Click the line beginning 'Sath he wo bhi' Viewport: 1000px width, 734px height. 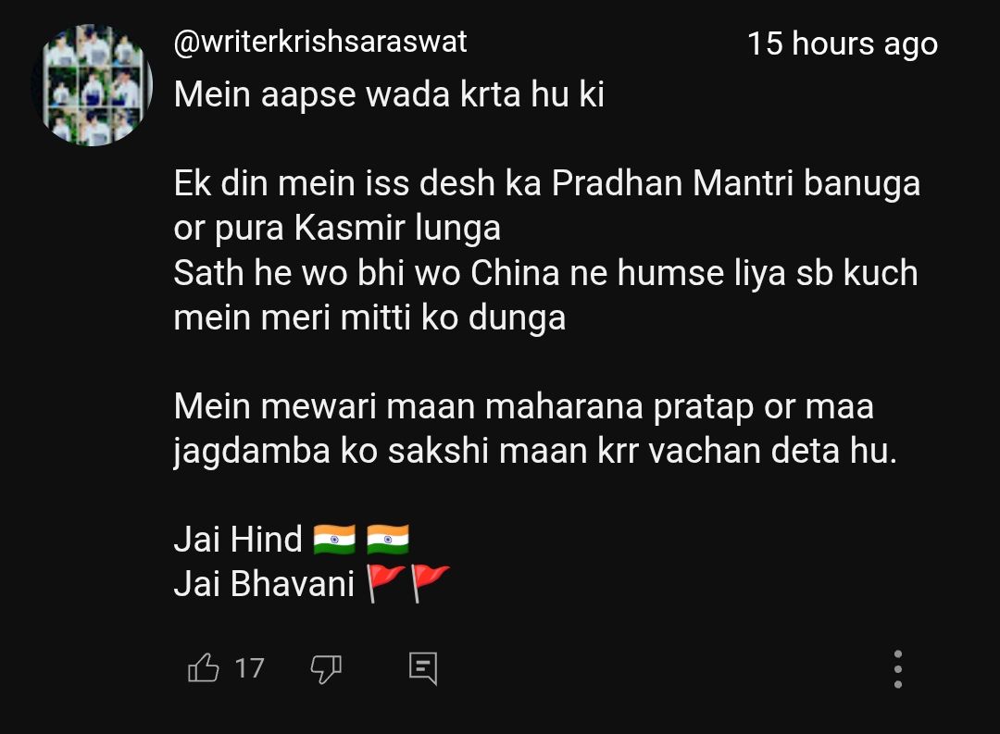coord(545,273)
